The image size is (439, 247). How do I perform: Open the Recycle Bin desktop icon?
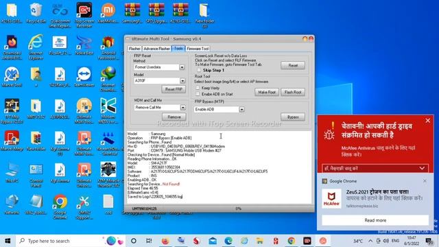[x=36, y=13]
